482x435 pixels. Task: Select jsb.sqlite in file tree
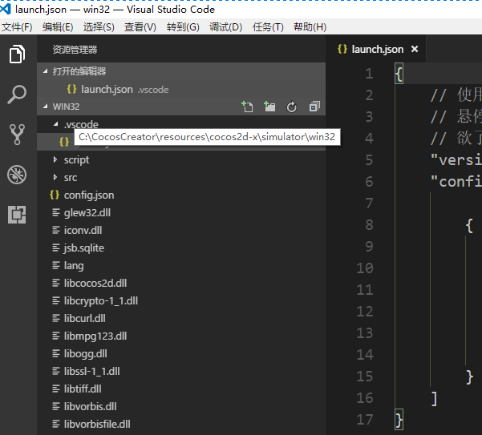pyautogui.click(x=181, y=248)
